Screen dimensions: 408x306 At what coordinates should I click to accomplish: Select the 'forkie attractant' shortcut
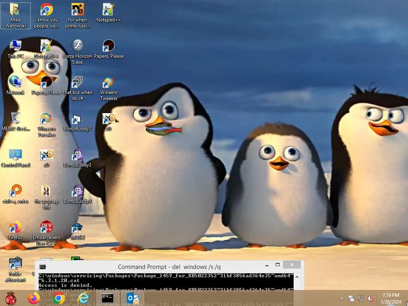tap(16, 269)
